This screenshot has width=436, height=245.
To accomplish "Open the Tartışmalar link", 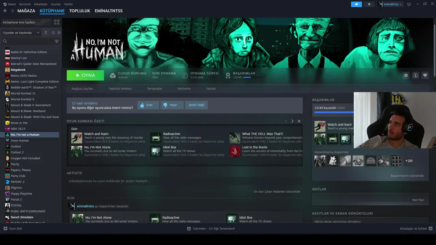I will coord(154,88).
